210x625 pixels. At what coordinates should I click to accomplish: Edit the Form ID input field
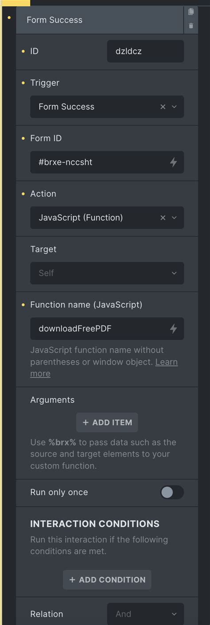tap(107, 162)
